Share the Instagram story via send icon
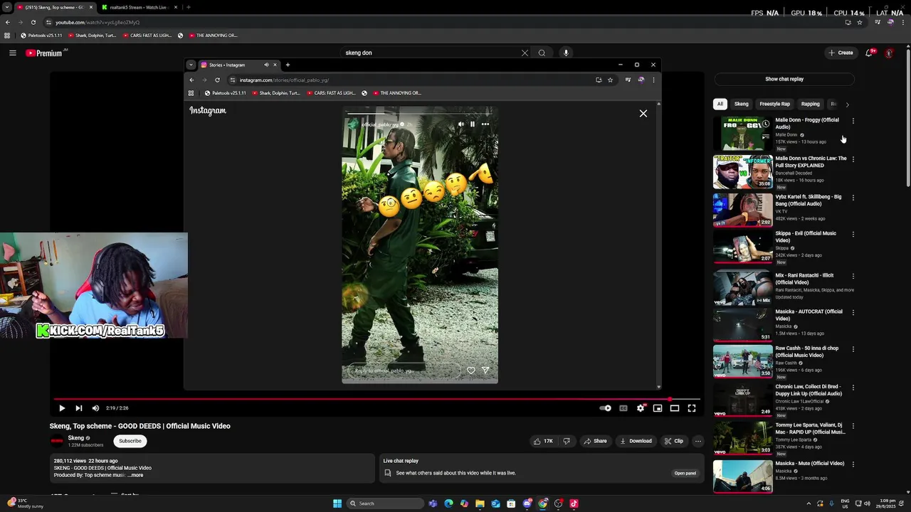The height and width of the screenshot is (512, 911). tap(485, 370)
